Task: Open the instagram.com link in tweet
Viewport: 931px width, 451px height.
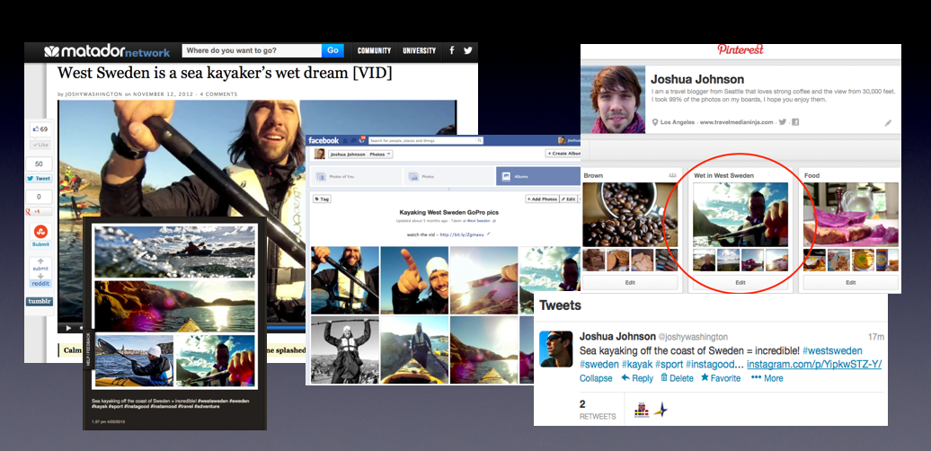Action: tap(814, 365)
